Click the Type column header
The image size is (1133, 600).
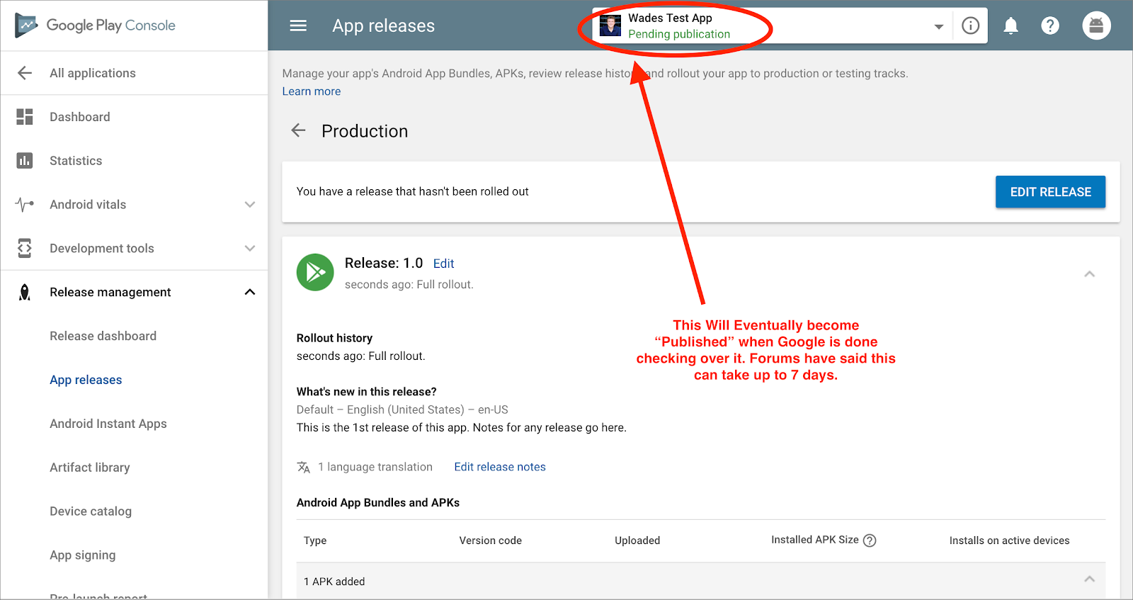point(315,540)
